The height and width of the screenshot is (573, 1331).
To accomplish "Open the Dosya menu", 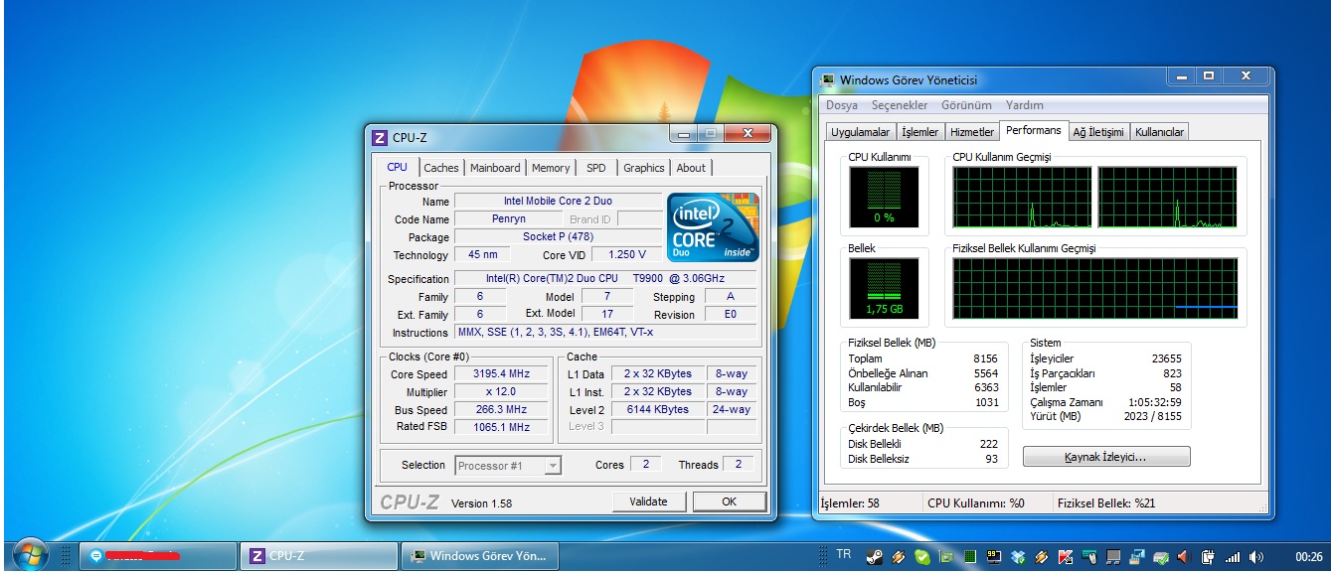I will (841, 105).
